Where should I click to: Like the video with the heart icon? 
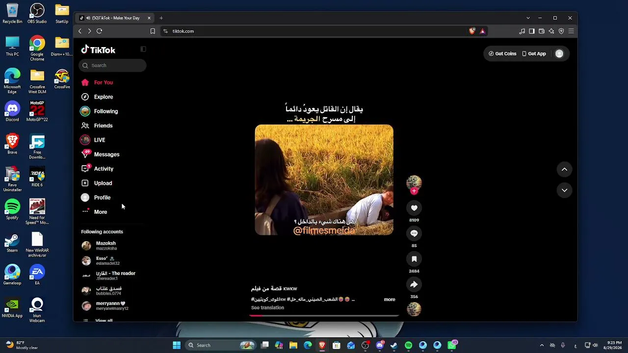pos(414,208)
